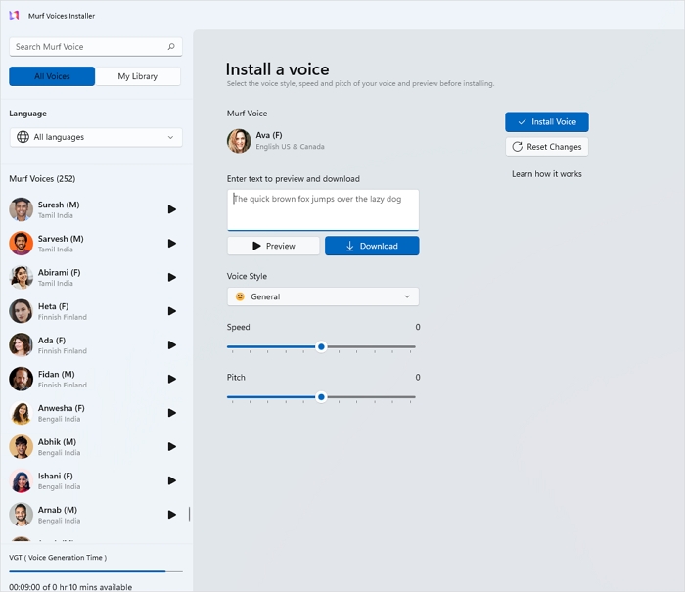Expand the Voice Style General dropdown
Viewport: 685px width, 592px height.
[x=323, y=296]
